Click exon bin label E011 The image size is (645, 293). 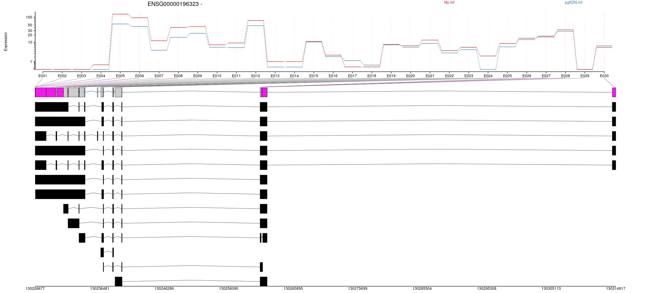tap(236, 76)
